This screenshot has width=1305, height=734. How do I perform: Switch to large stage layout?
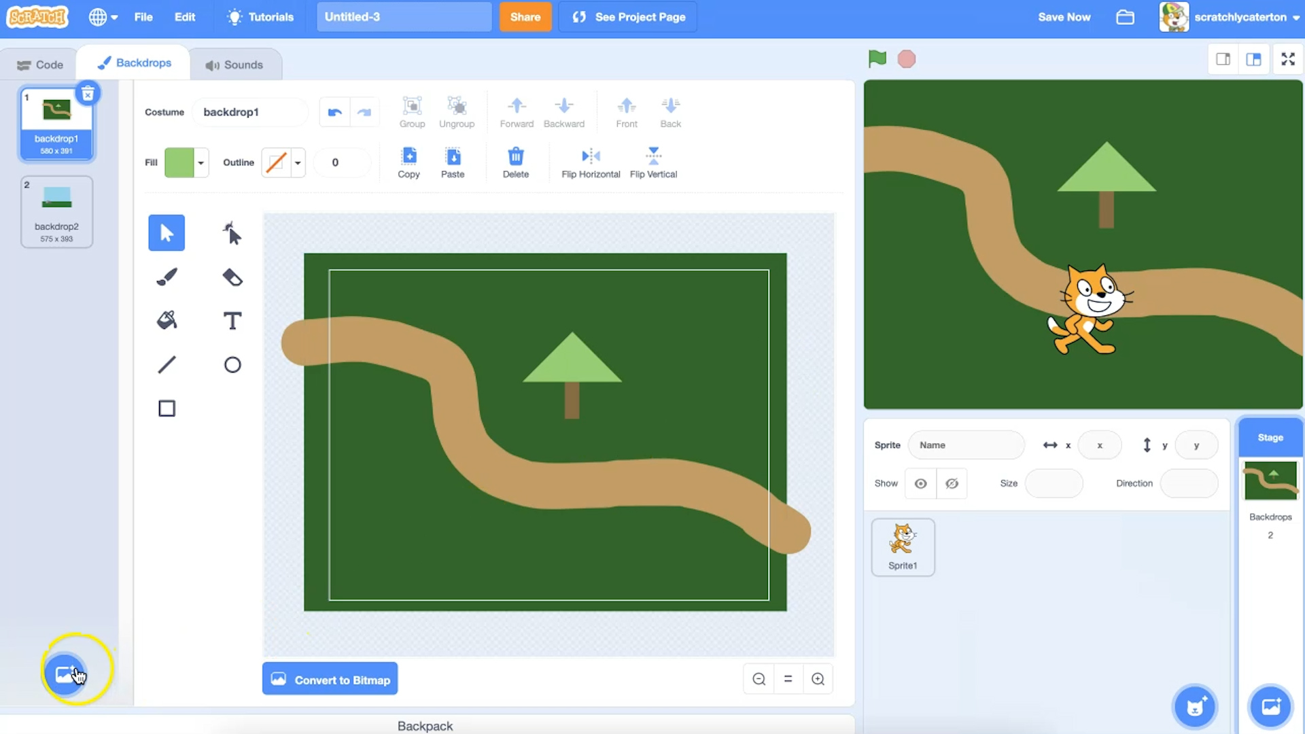1253,59
